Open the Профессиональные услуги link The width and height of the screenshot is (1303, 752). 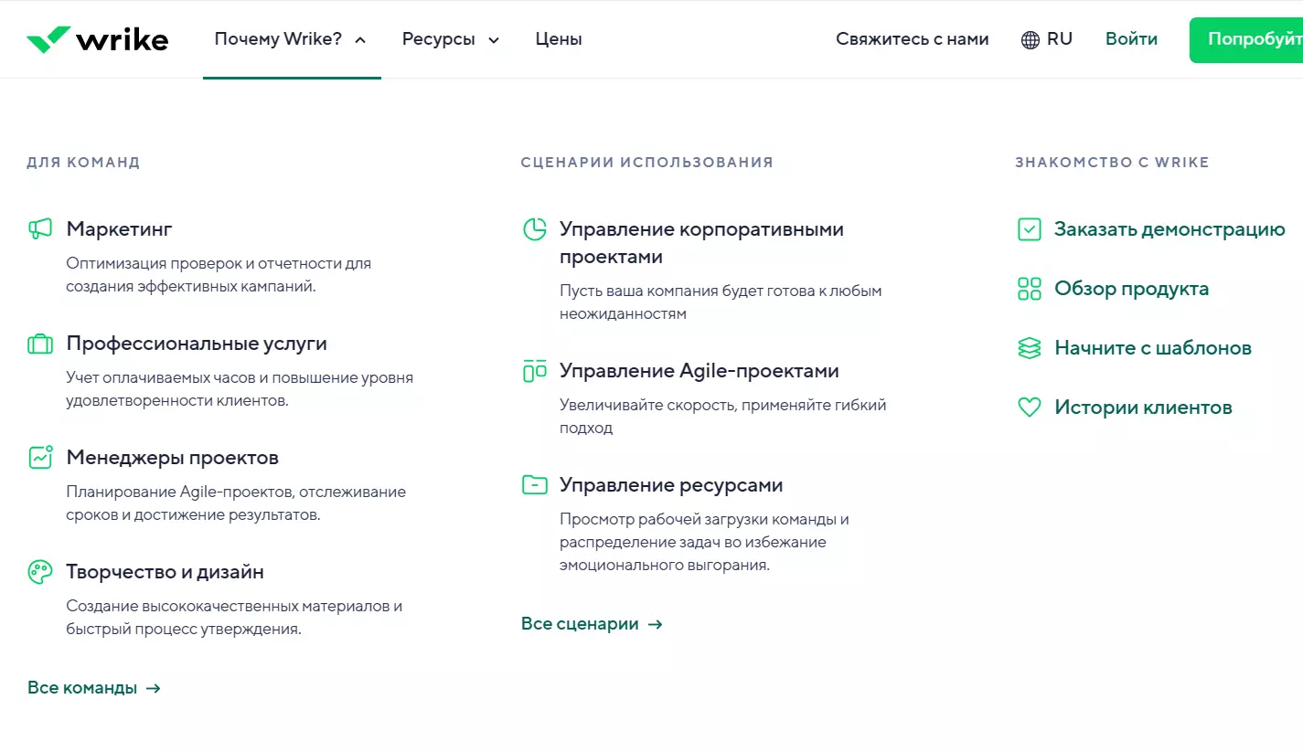[x=197, y=344]
